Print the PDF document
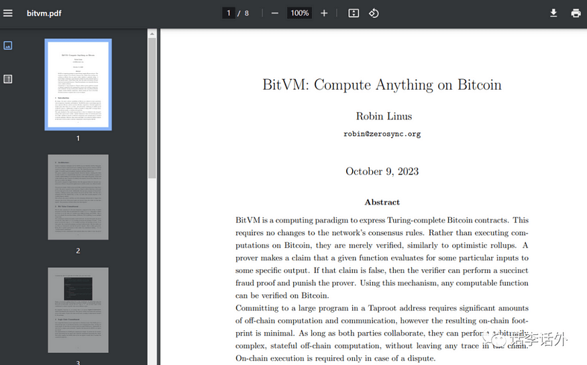The width and height of the screenshot is (587, 365). click(576, 13)
